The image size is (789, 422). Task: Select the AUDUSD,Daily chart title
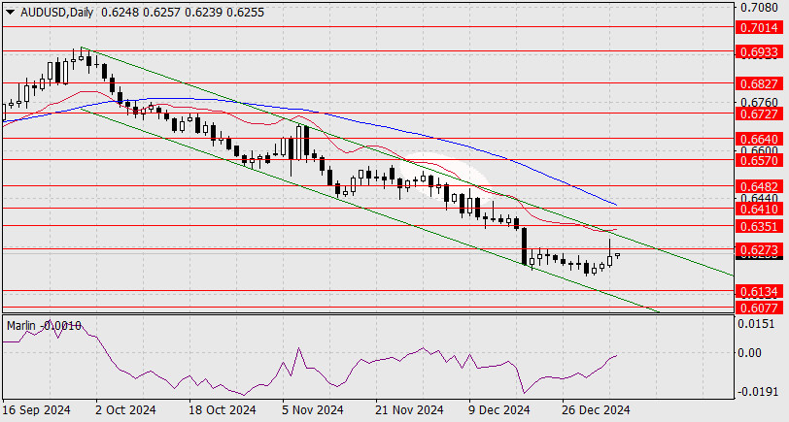(x=57, y=13)
